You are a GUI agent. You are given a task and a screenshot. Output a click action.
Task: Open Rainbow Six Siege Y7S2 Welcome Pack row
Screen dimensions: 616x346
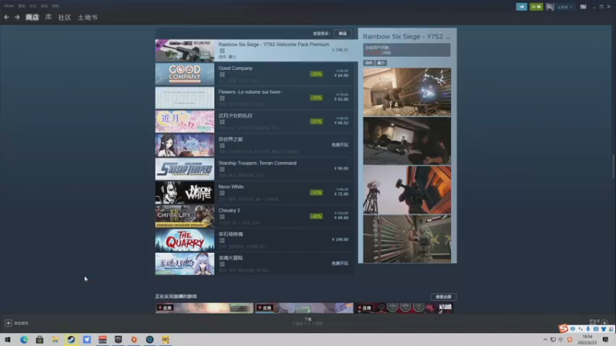[256, 50]
